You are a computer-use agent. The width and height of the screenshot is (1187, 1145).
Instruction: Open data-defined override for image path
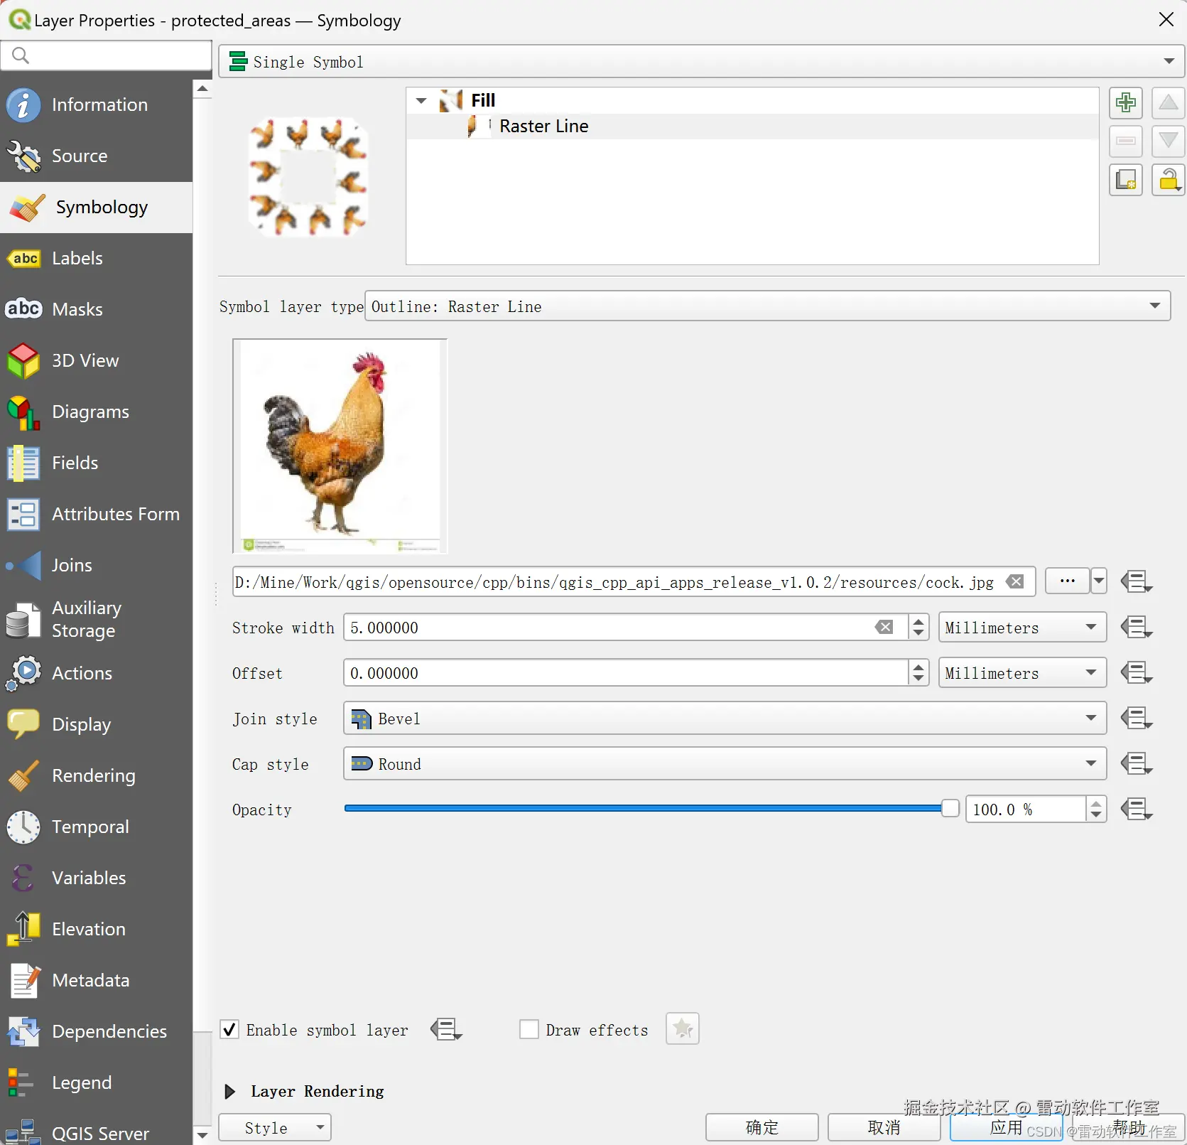[x=1136, y=582]
